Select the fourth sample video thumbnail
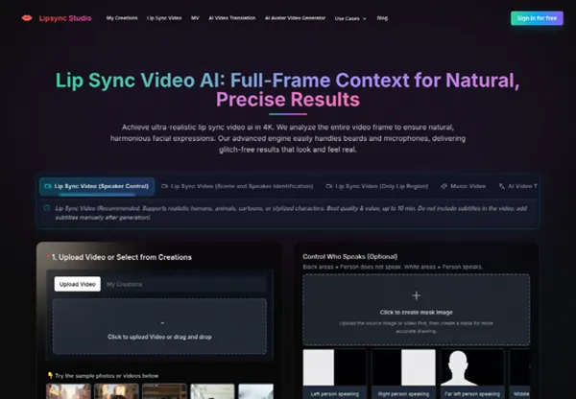 tap(212, 391)
